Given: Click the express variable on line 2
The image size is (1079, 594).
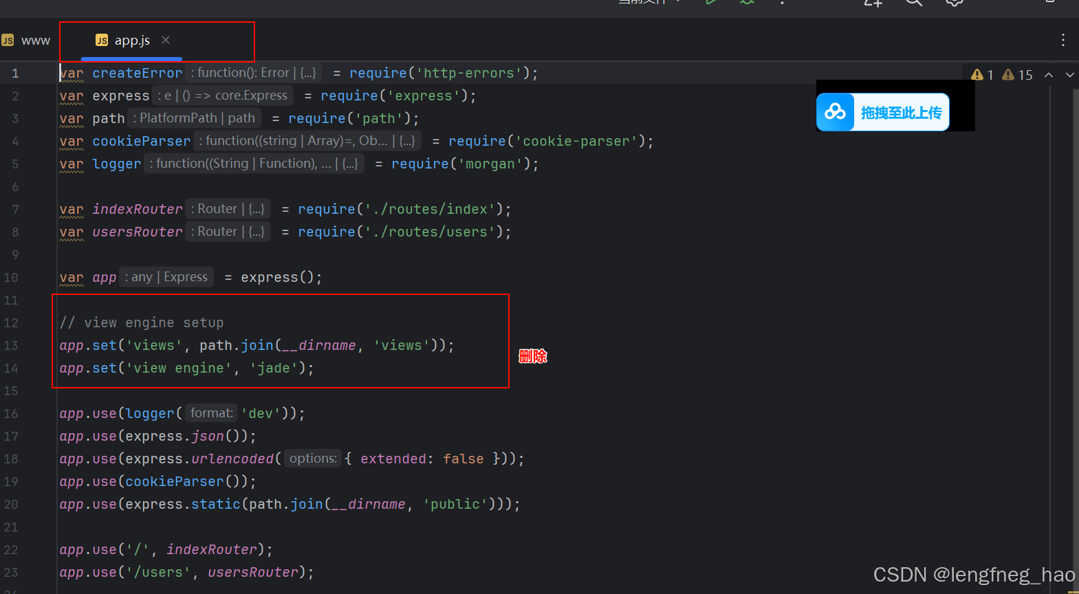Looking at the screenshot, I should 121,96.
